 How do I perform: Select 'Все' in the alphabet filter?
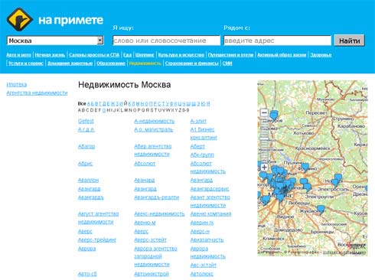82,103
